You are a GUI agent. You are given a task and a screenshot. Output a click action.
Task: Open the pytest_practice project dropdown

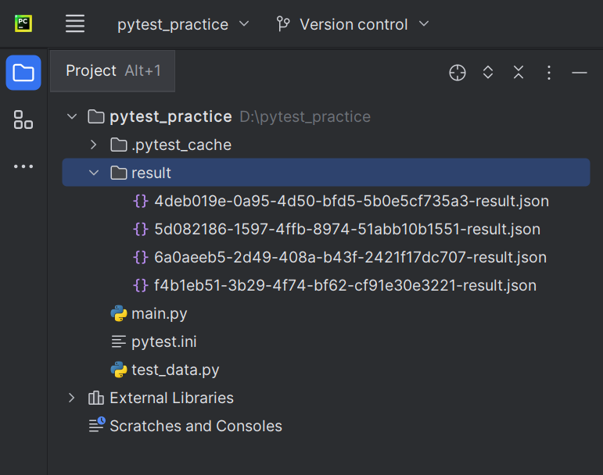(x=183, y=24)
